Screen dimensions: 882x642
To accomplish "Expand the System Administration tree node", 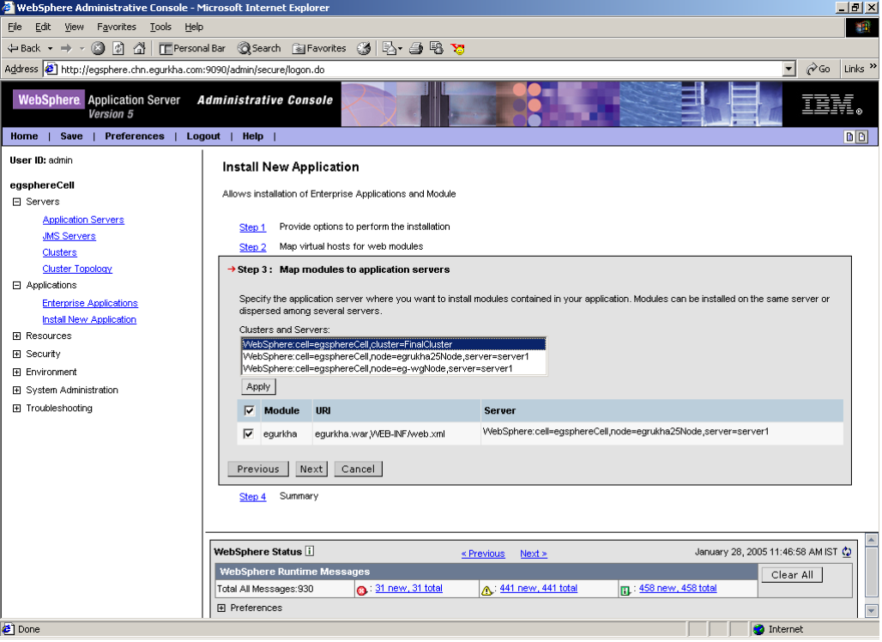I will (x=17, y=390).
